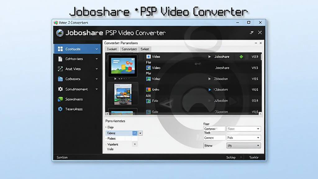Click the green chat icon beside Somohsers

(60, 99)
